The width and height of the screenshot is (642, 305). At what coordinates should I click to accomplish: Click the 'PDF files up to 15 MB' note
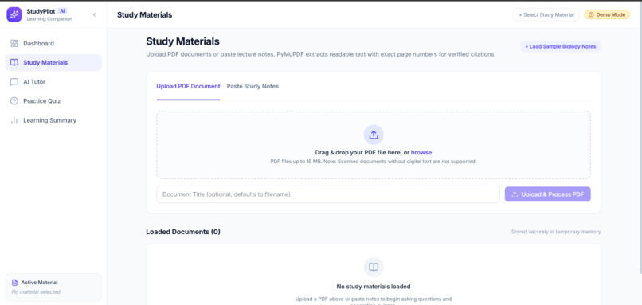tap(374, 162)
